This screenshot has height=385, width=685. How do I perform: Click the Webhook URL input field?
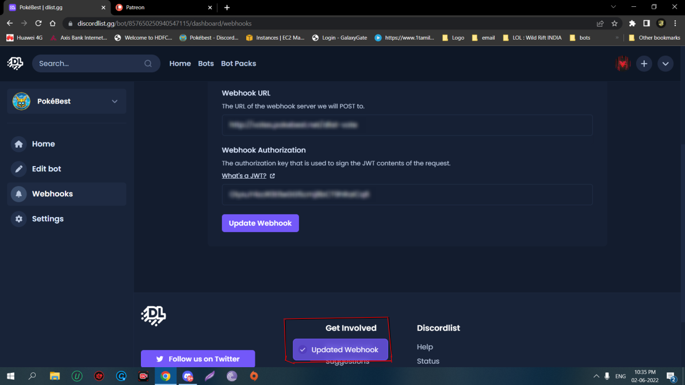click(x=407, y=125)
